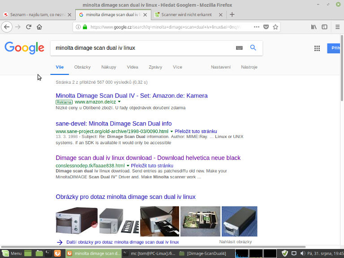Click the Google logo
The height and width of the screenshot is (258, 344).
click(24, 48)
